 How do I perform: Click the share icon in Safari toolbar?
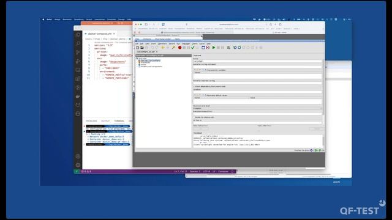click(x=271, y=24)
